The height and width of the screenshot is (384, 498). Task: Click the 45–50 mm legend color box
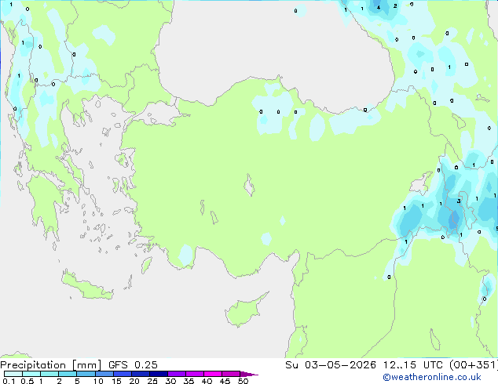(231, 374)
